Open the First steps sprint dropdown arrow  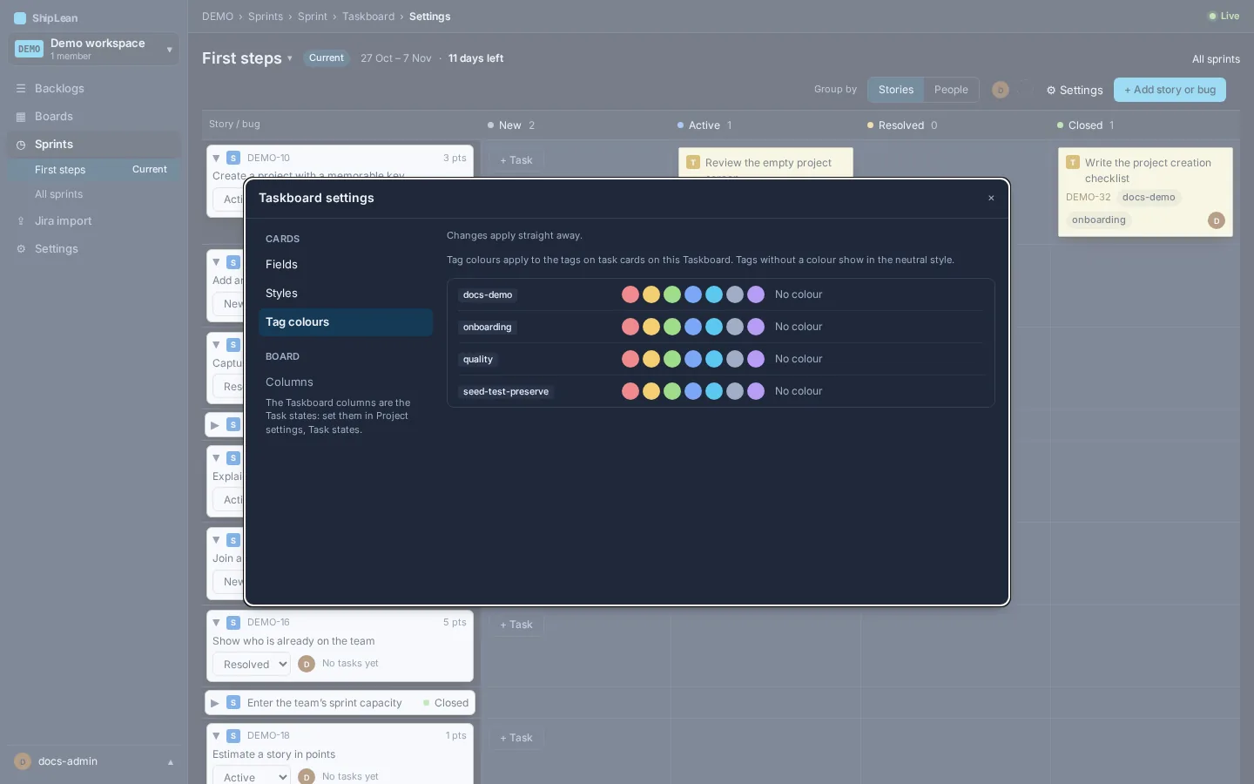pos(289,58)
